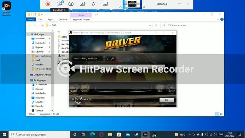Click the DSF klasöründe ara search box
The image size is (245, 138).
click(191, 25)
